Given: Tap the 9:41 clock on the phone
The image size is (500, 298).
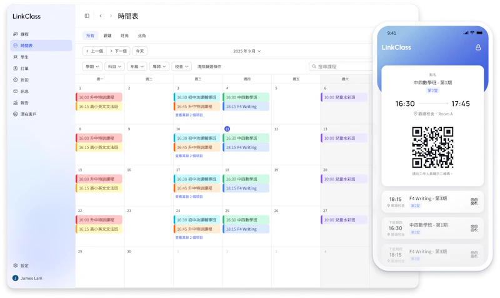Looking at the screenshot, I should pos(392,33).
